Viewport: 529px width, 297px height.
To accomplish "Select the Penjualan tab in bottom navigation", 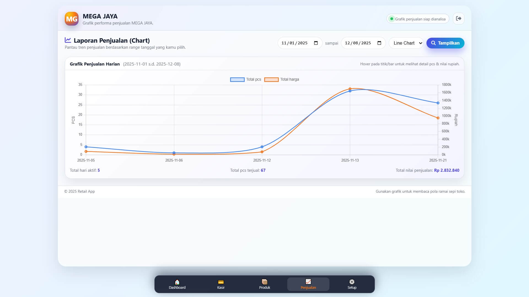I will point(308,284).
